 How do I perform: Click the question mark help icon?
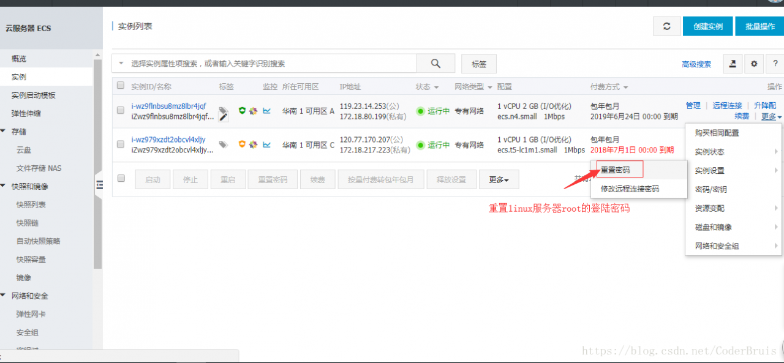click(775, 64)
